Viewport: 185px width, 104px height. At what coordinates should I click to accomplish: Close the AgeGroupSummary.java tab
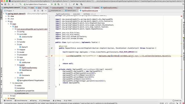point(99,11)
